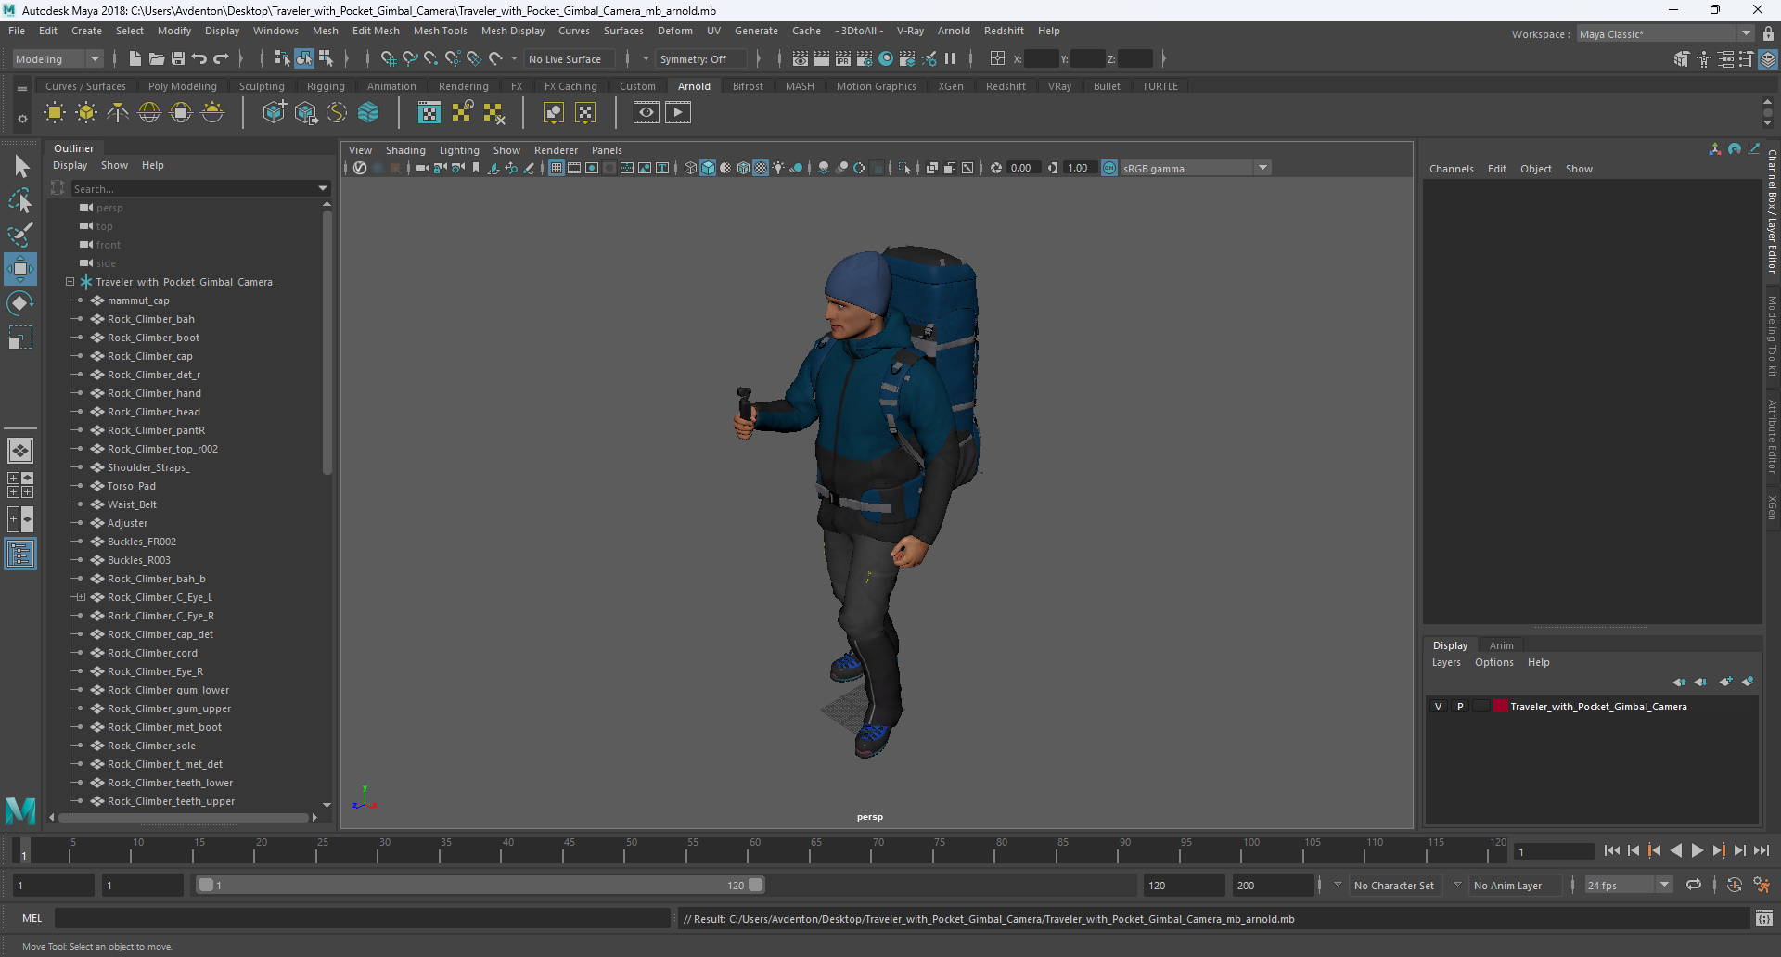Create an Arnold skydome light from shelf

[149, 113]
